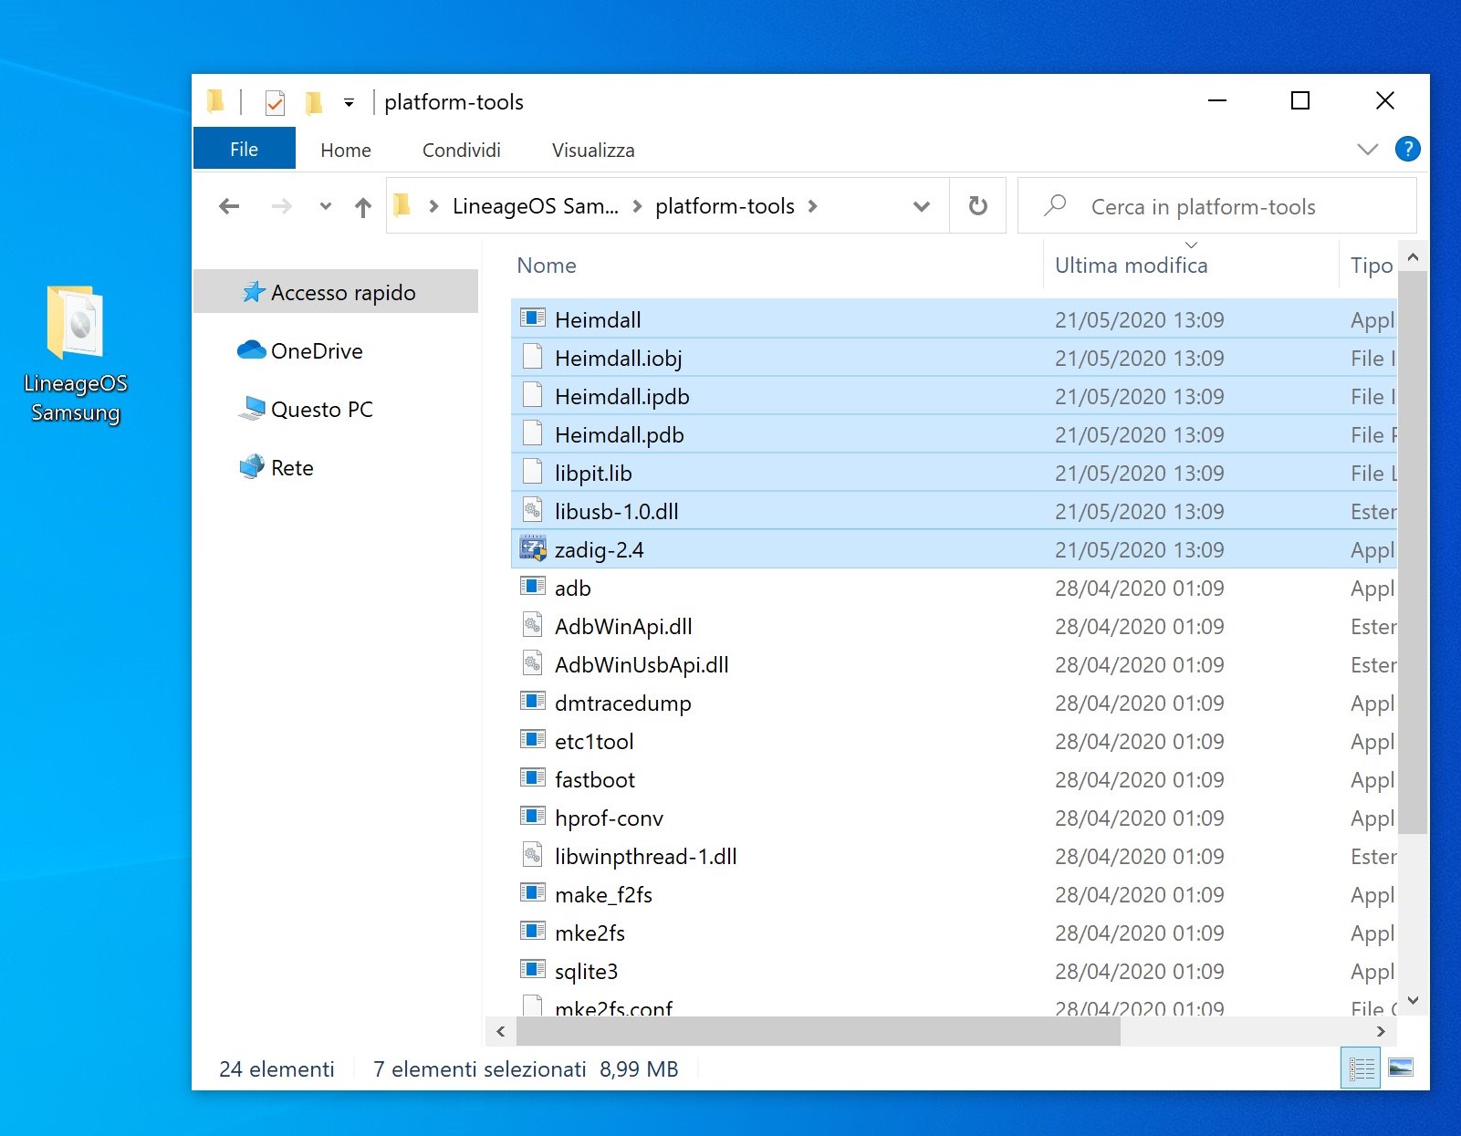The width and height of the screenshot is (1461, 1136).
Task: Click the AdbWinApi.dll file icon
Action: [533, 625]
